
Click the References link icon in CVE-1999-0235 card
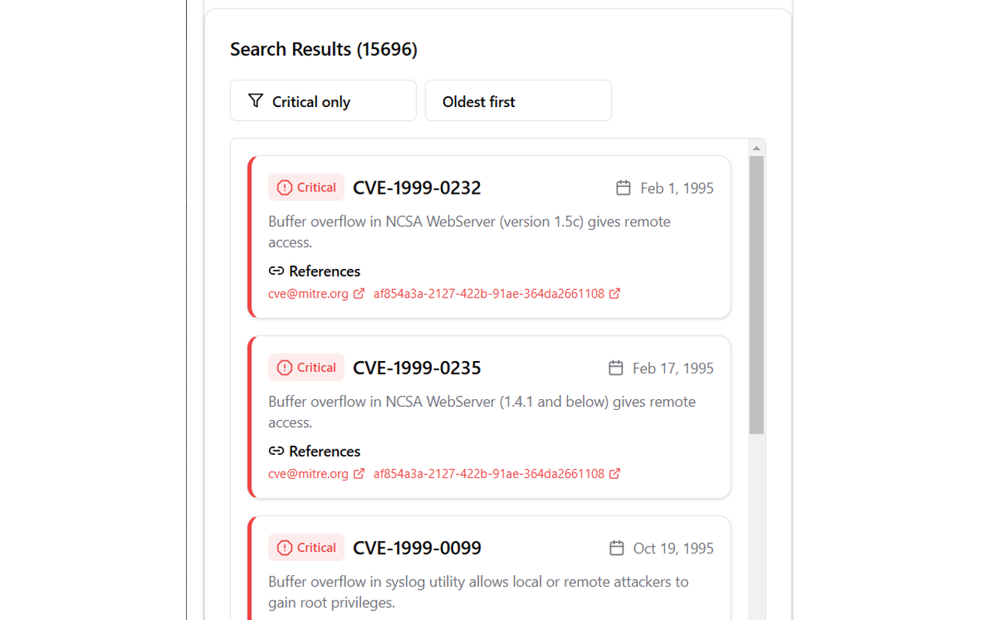[276, 451]
